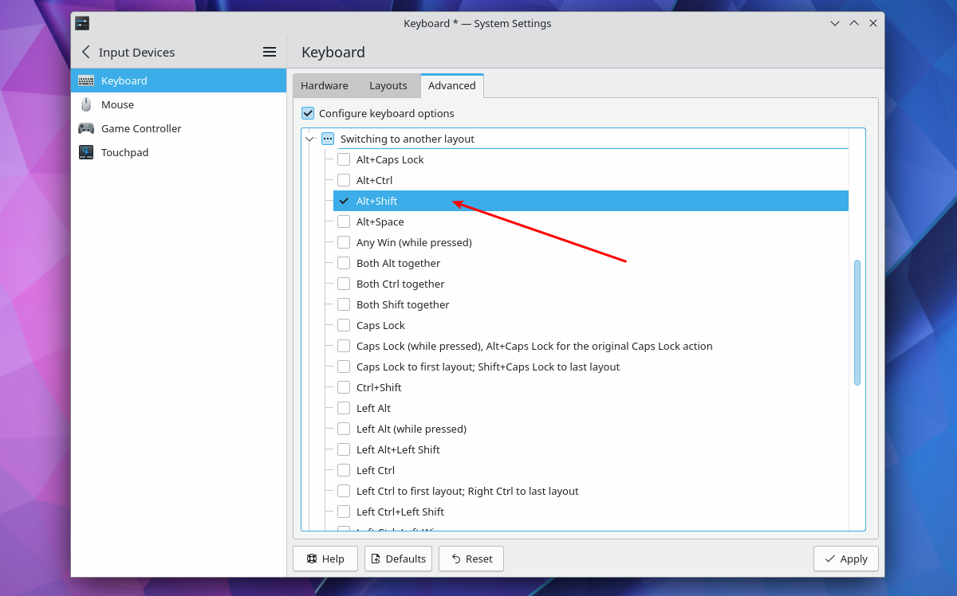This screenshot has width=957, height=596.
Task: Open the hamburger menu in sidebar header
Action: [x=270, y=52]
